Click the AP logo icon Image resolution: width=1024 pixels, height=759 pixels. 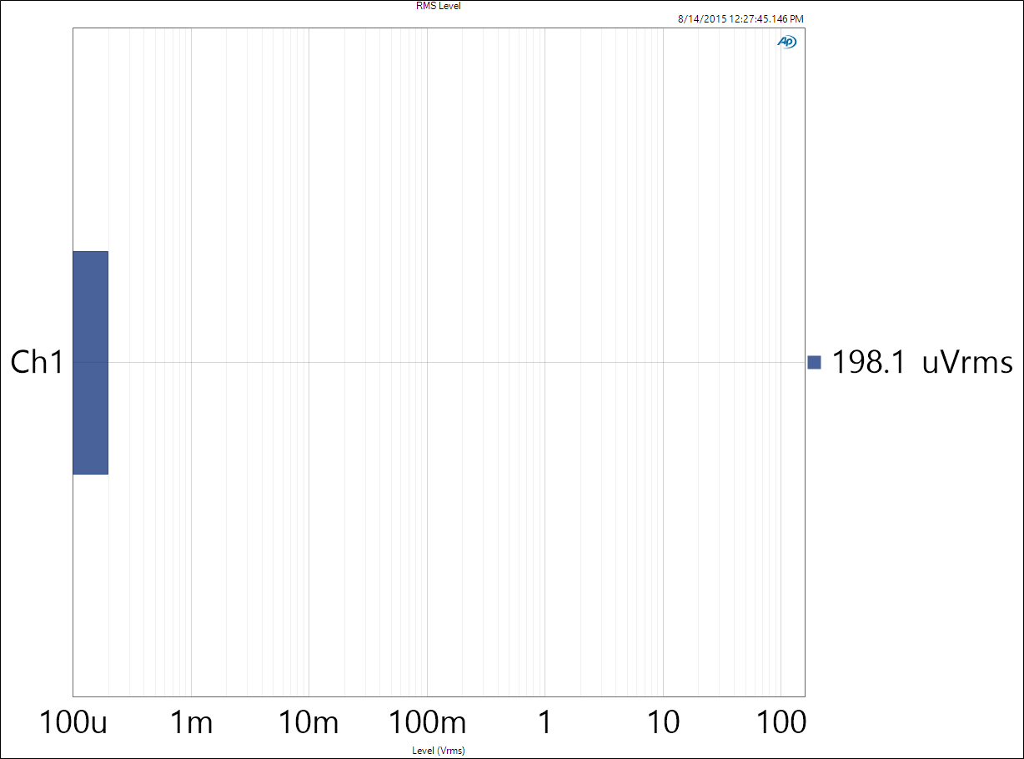point(787,42)
